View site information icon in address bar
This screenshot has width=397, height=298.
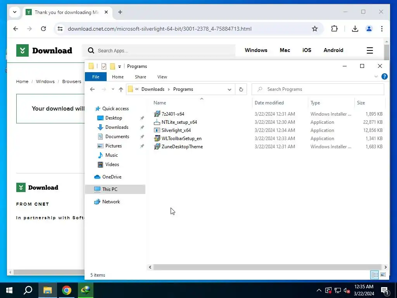[60, 29]
